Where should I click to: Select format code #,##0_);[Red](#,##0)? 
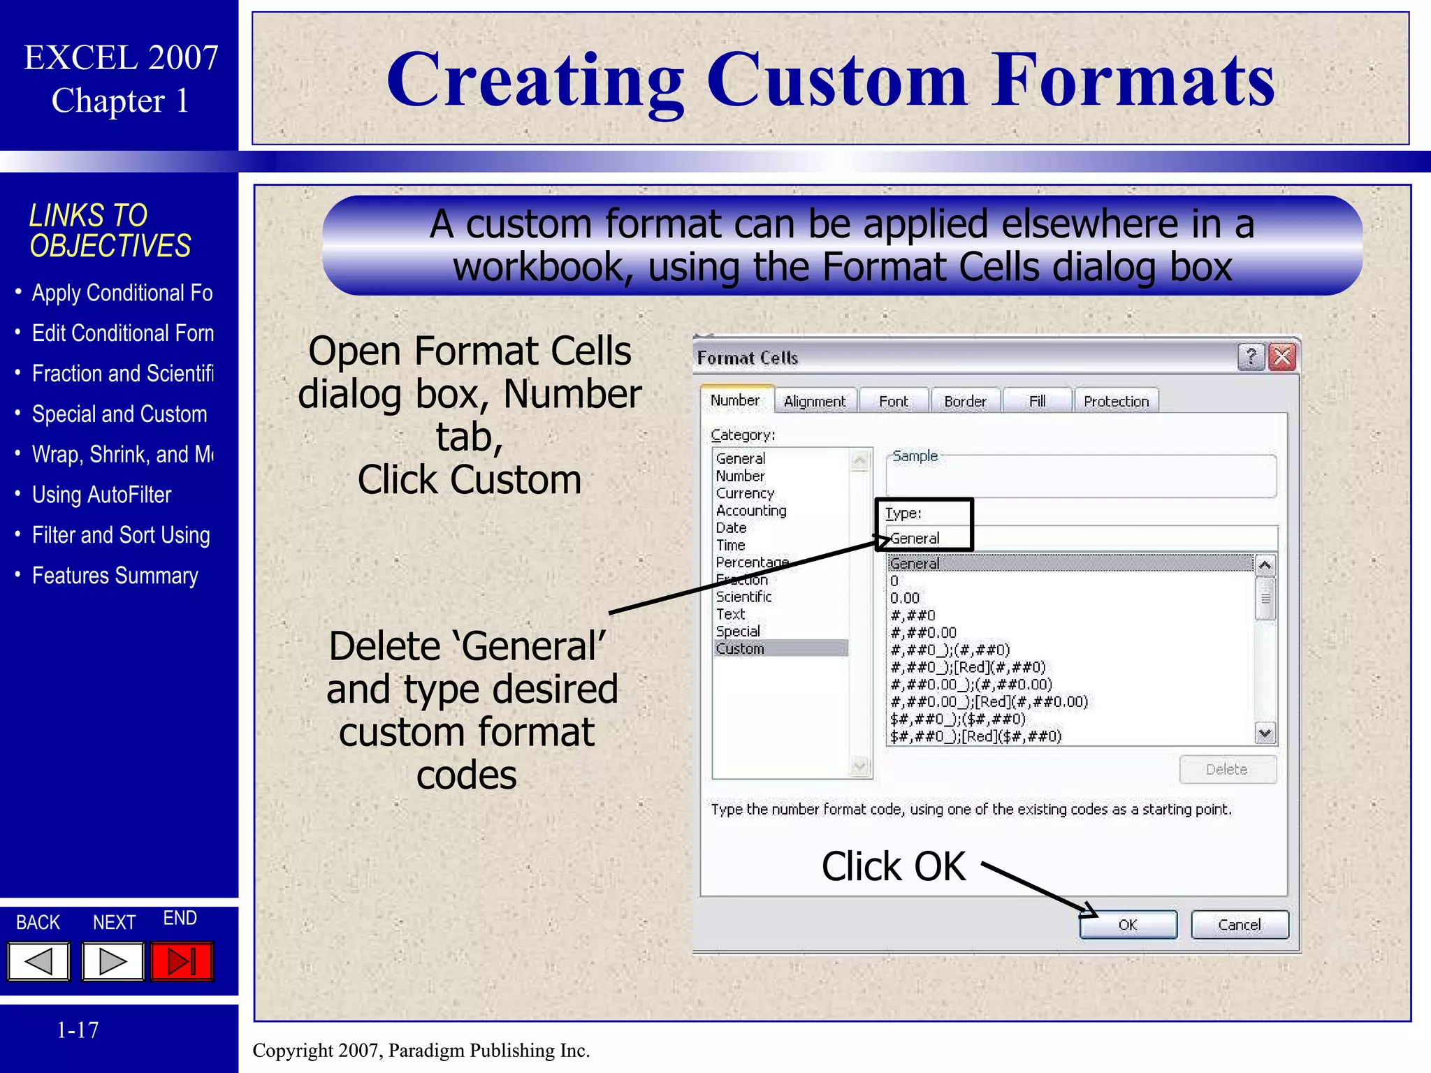968,667
